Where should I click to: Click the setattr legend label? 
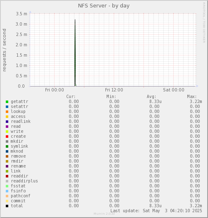point(19,107)
